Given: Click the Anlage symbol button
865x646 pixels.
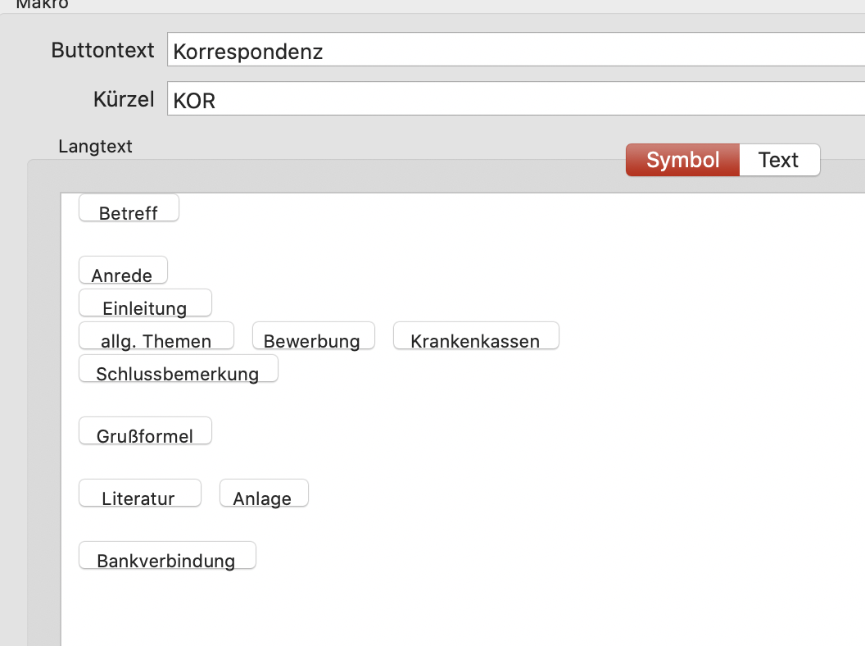Looking at the screenshot, I should [264, 494].
